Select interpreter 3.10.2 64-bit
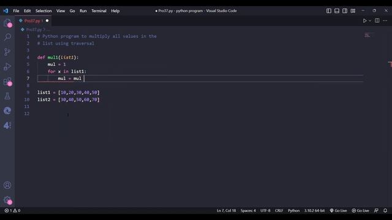This screenshot has height=220, width=392. (314, 210)
